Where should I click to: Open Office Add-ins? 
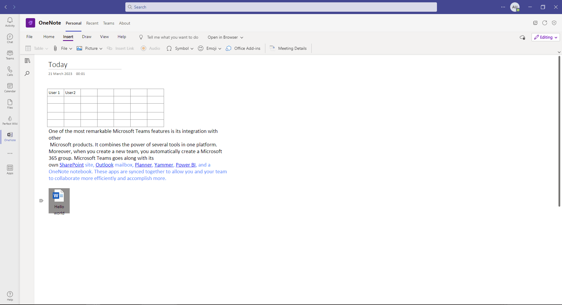(243, 48)
